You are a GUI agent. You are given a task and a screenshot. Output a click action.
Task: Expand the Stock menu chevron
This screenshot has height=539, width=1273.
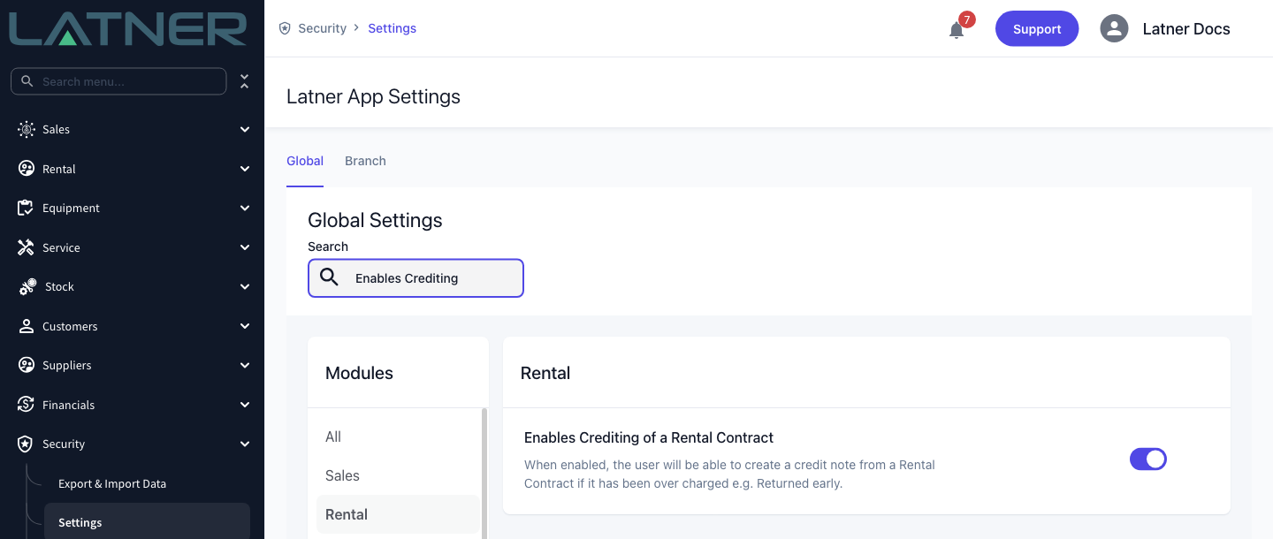pyautogui.click(x=245, y=286)
